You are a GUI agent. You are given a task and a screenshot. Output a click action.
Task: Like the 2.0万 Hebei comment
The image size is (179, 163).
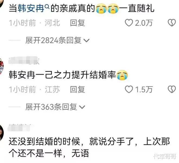click(x=129, y=23)
